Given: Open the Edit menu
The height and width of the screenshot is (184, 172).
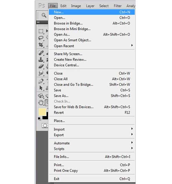Looking at the screenshot, I should coord(63,6).
